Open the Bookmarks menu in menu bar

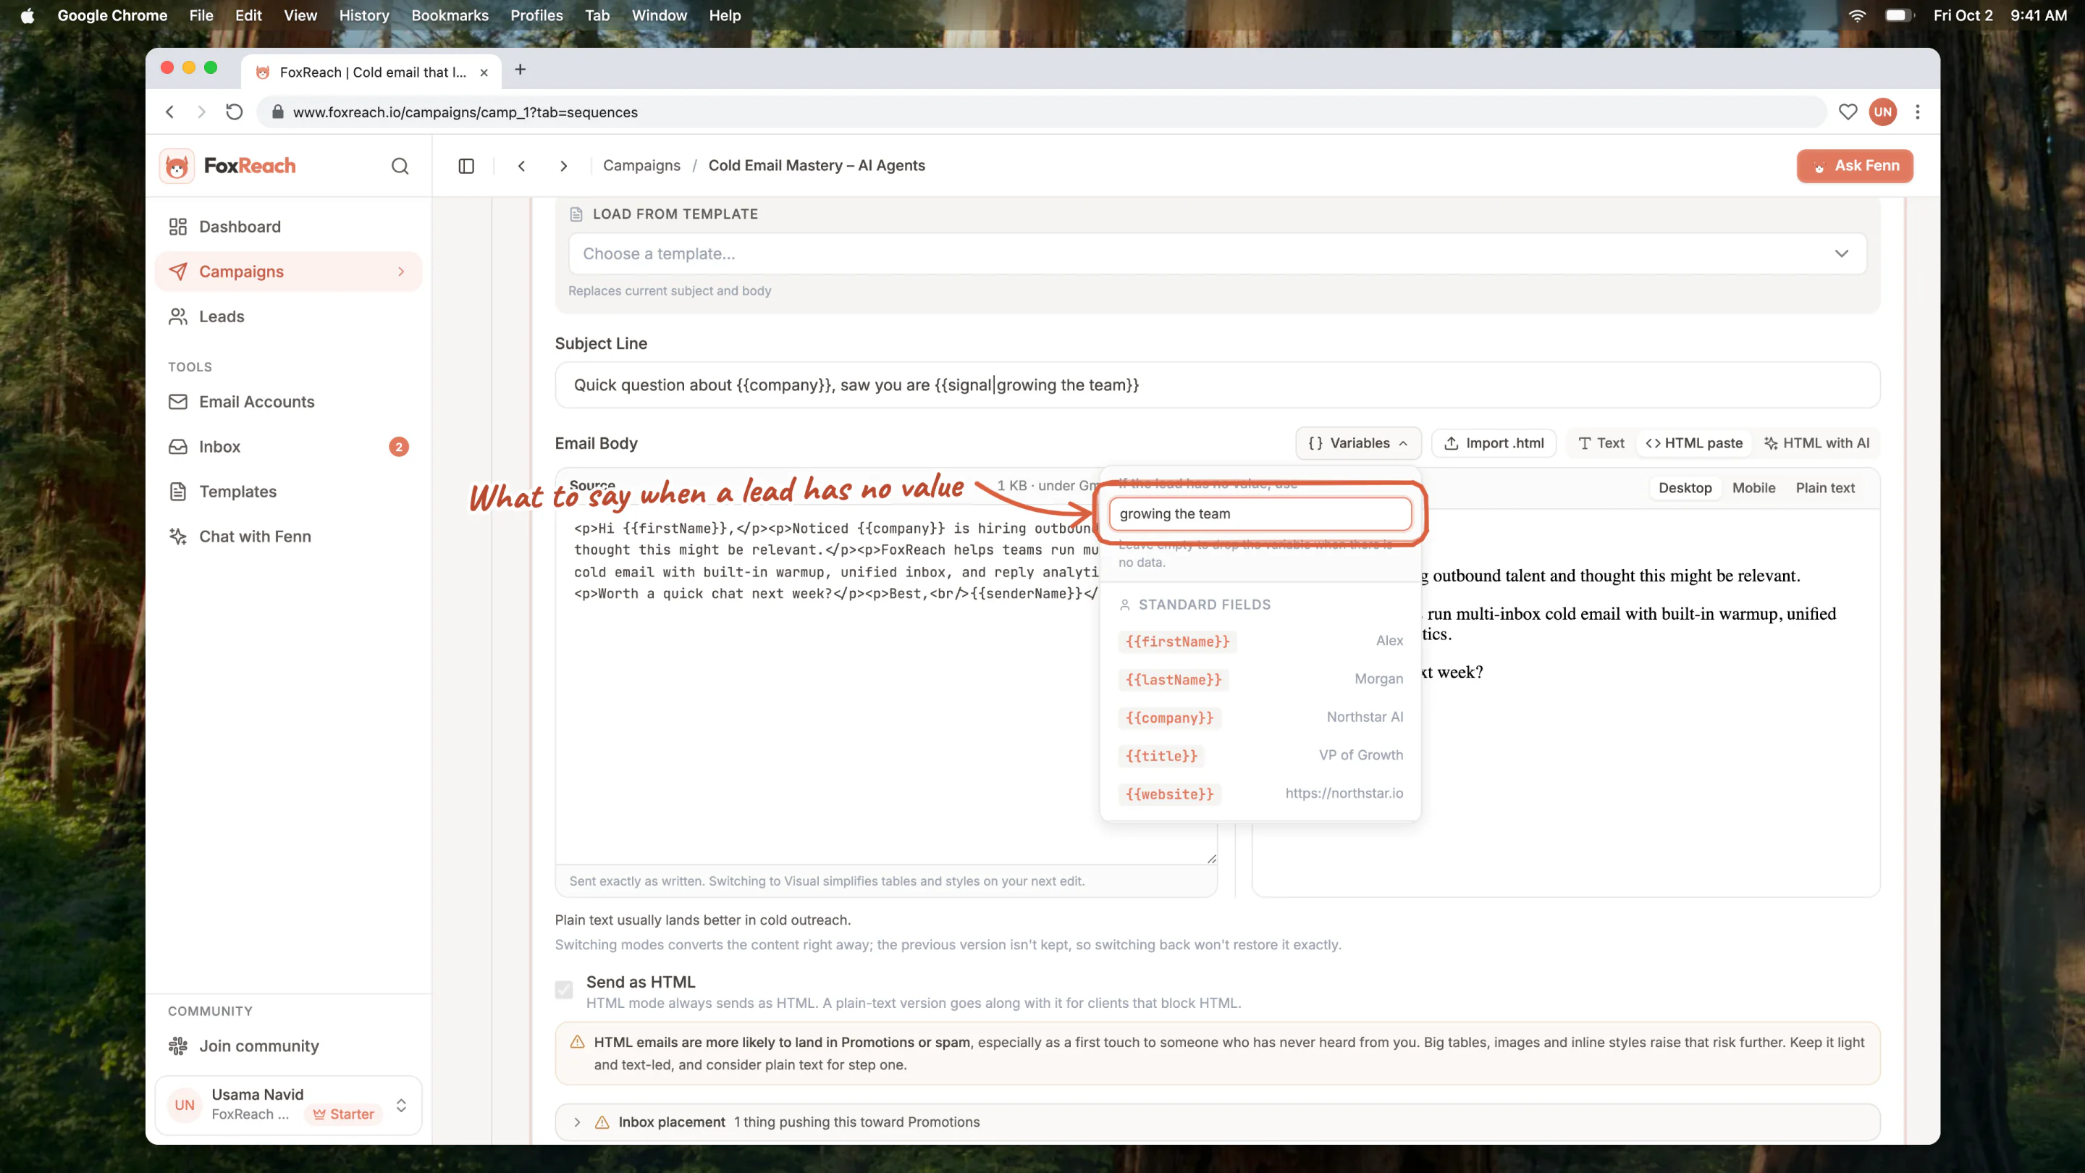point(449,15)
